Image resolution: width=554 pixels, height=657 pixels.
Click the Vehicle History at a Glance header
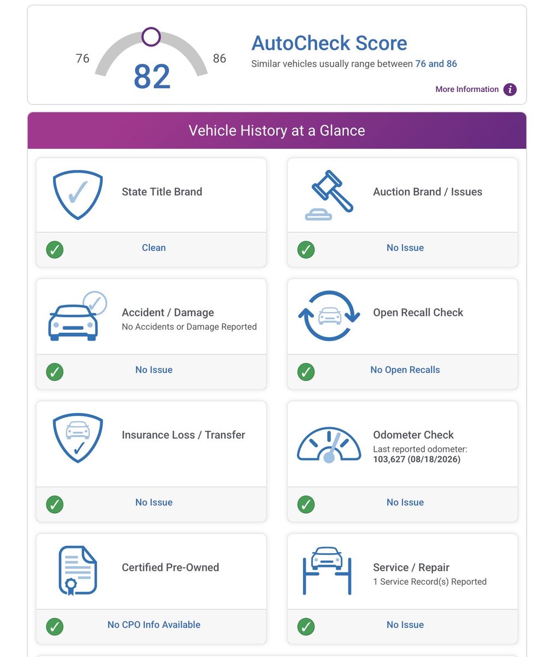coord(277,130)
